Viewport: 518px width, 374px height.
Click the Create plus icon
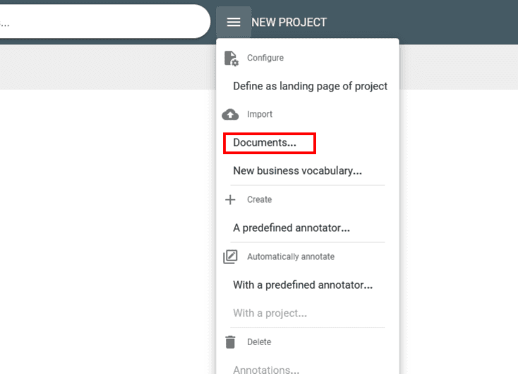[x=230, y=199]
